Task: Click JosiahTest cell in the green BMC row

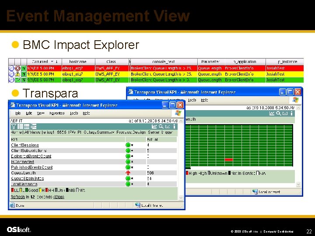Action: point(284,80)
